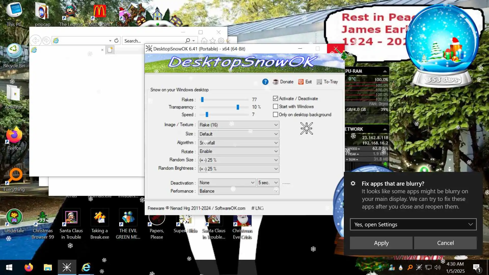Click the Donate coffee cup icon
This screenshot has width=489, height=275.
coord(276,82)
